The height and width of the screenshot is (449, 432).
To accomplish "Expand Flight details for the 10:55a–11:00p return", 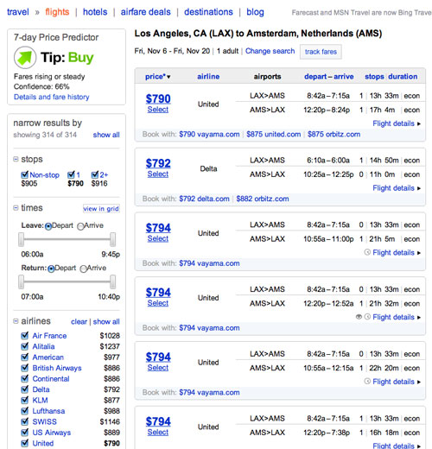I will coord(397,252).
